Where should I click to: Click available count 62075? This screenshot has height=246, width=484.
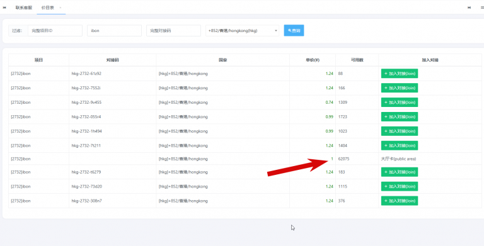343,159
